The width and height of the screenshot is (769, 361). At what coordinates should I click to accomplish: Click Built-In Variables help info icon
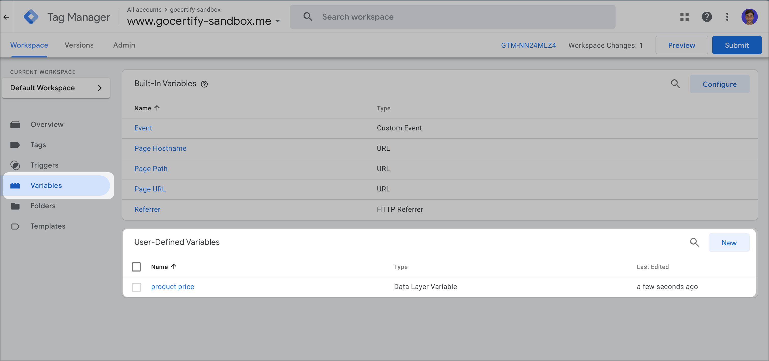[204, 84]
